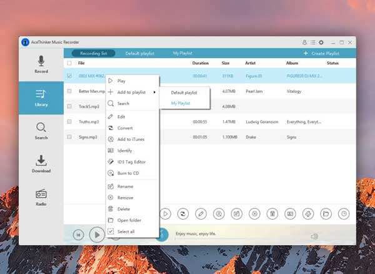Viewport: 375px width, 274px height.
Task: Click the previous track button in player
Action: tap(79, 235)
